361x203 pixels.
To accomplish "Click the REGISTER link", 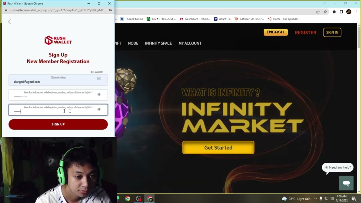I will [x=305, y=32].
